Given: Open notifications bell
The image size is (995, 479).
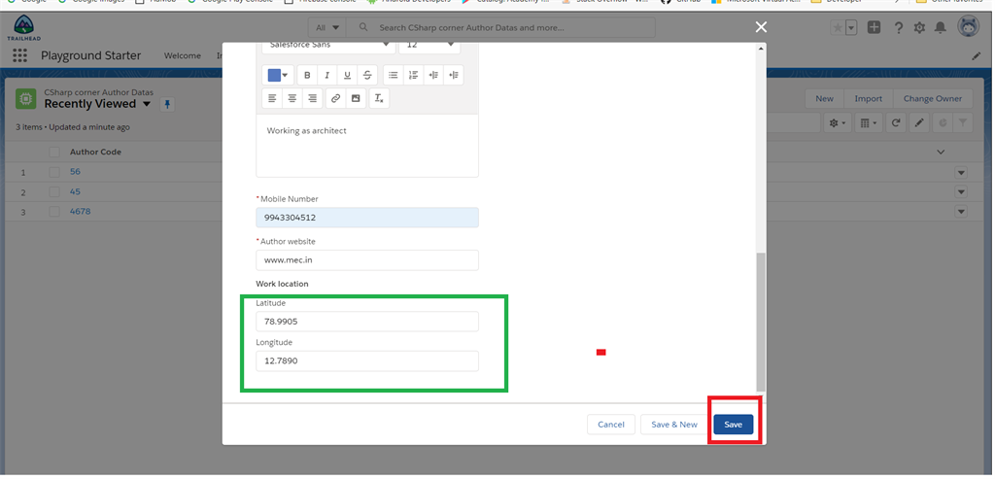Looking at the screenshot, I should pos(941,27).
